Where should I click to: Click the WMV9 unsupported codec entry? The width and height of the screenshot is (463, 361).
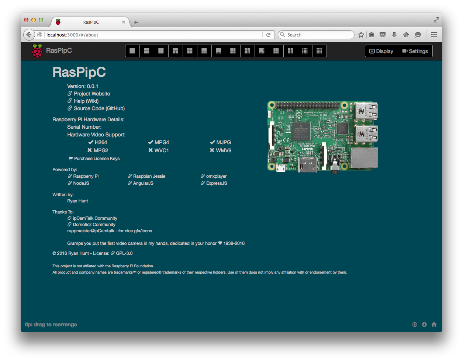pyautogui.click(x=221, y=150)
